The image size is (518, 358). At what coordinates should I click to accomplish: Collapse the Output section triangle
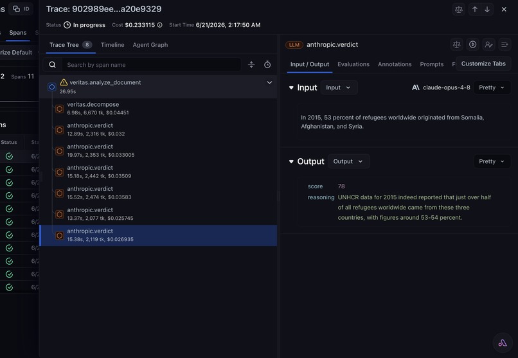point(291,161)
